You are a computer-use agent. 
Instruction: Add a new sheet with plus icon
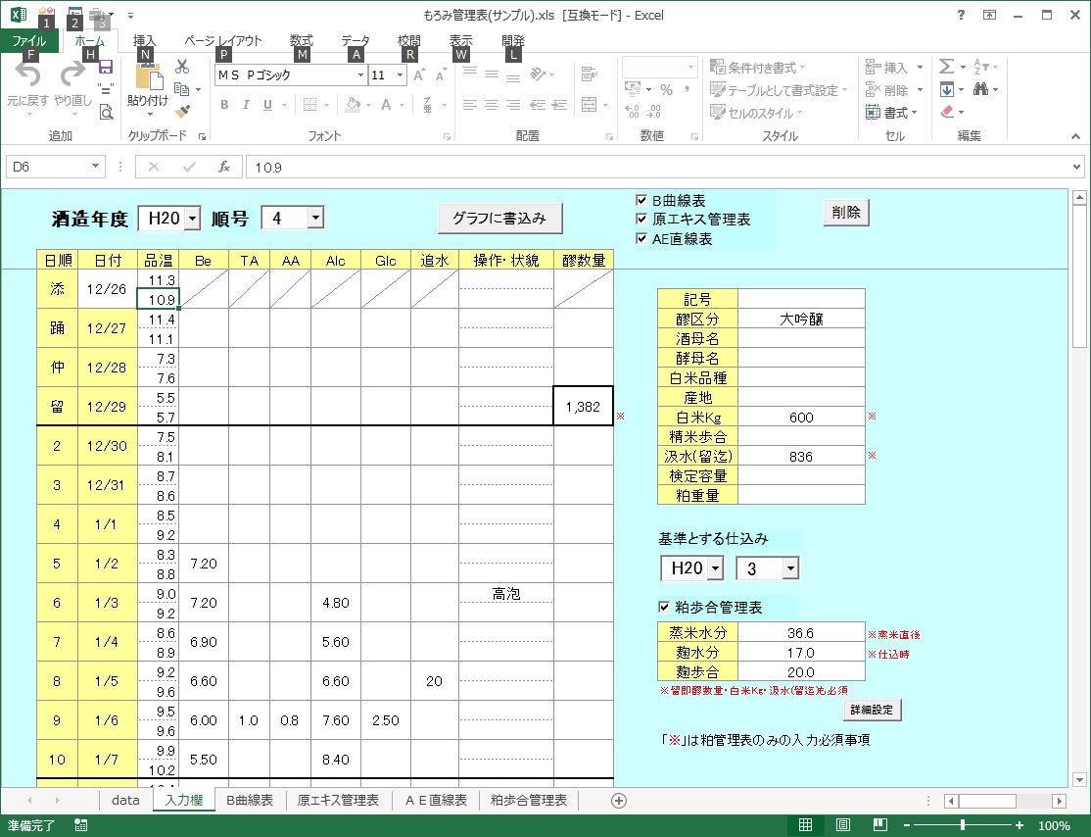618,800
